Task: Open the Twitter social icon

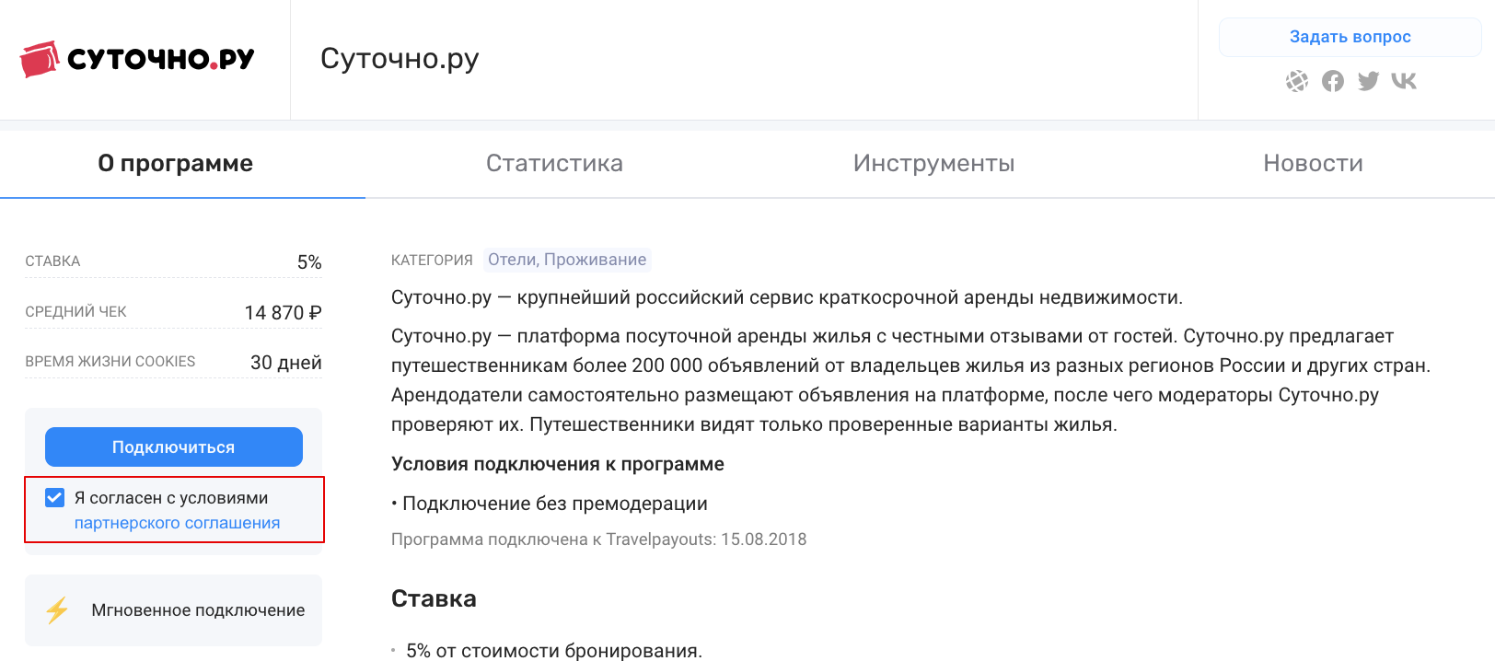Action: click(1369, 81)
